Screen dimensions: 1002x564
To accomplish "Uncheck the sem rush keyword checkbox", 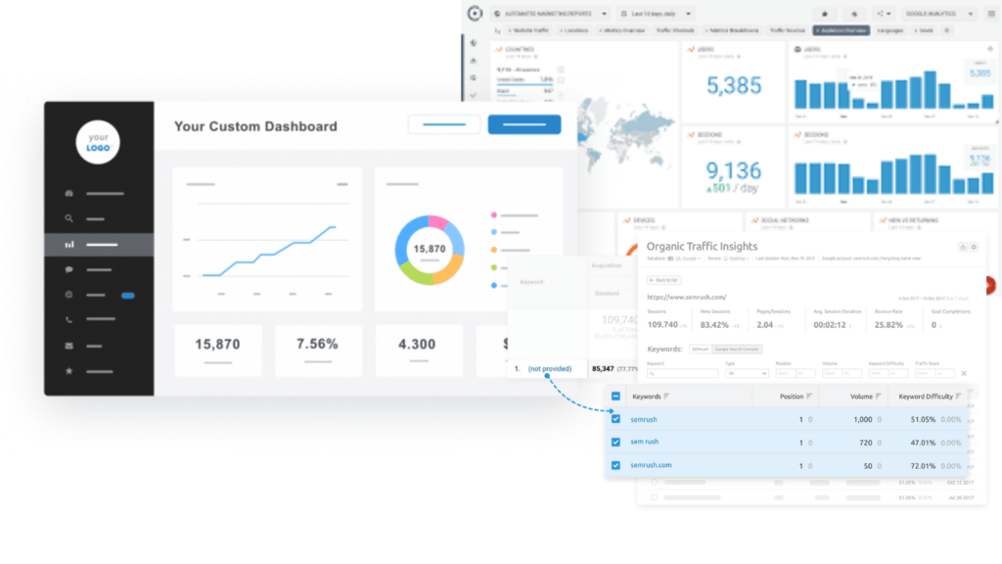I will [615, 442].
